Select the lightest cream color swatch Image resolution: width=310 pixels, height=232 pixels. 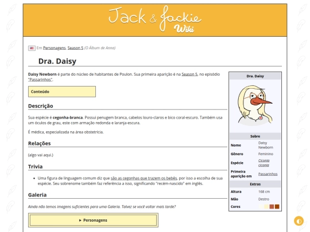click(x=261, y=207)
